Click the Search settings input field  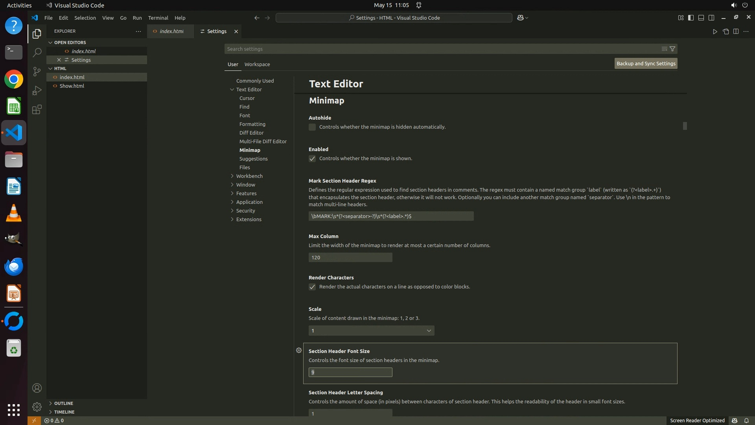(x=440, y=49)
